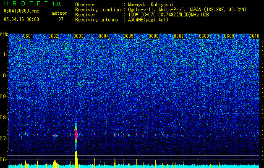The width and height of the screenshot is (264, 168).
Task: Select the 0603 time marker
Action: [78, 36]
